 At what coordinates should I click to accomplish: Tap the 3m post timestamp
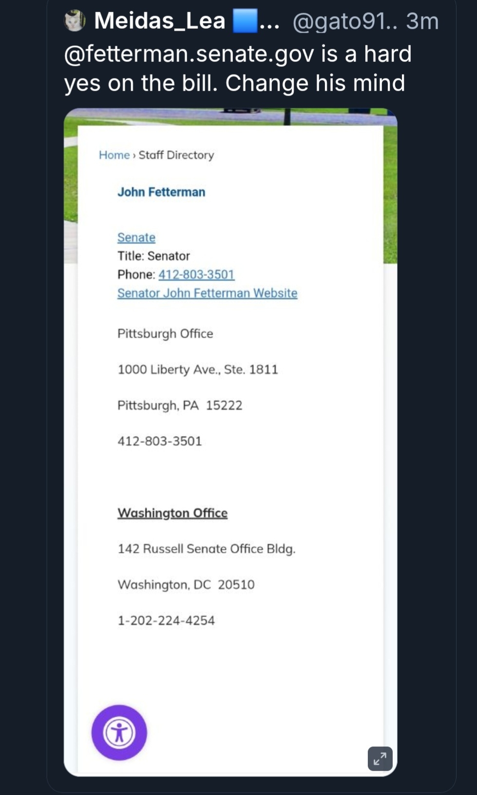pos(422,21)
